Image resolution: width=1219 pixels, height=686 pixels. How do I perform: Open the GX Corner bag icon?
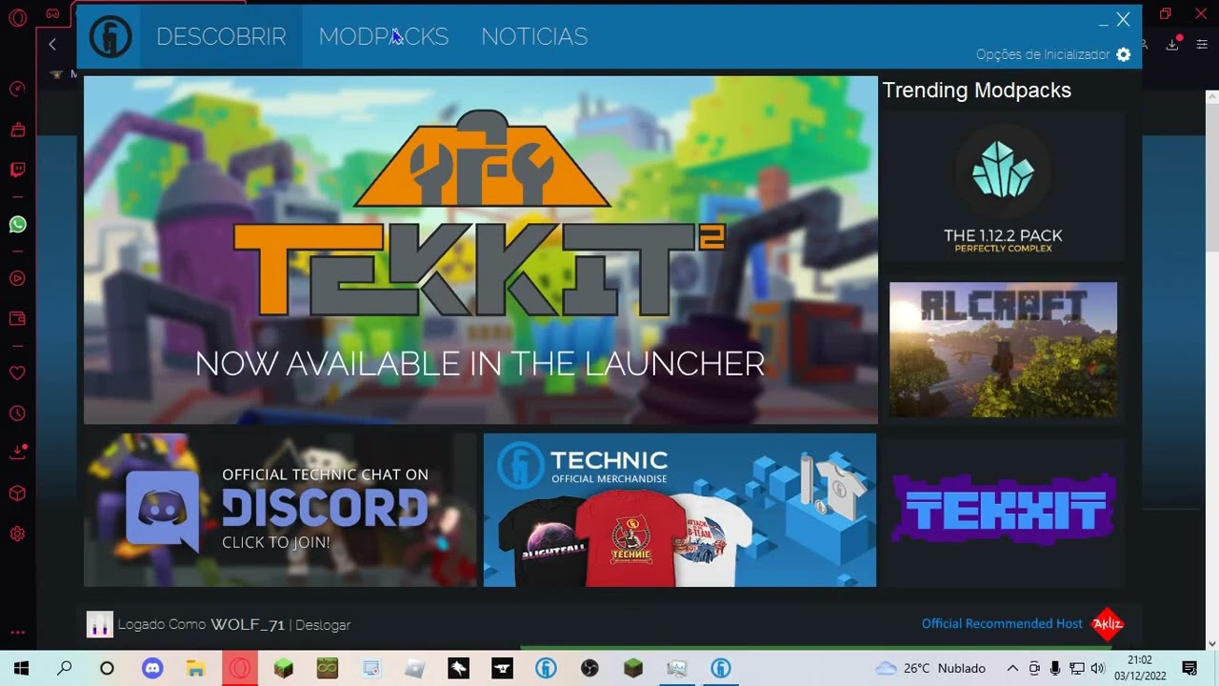(x=17, y=130)
